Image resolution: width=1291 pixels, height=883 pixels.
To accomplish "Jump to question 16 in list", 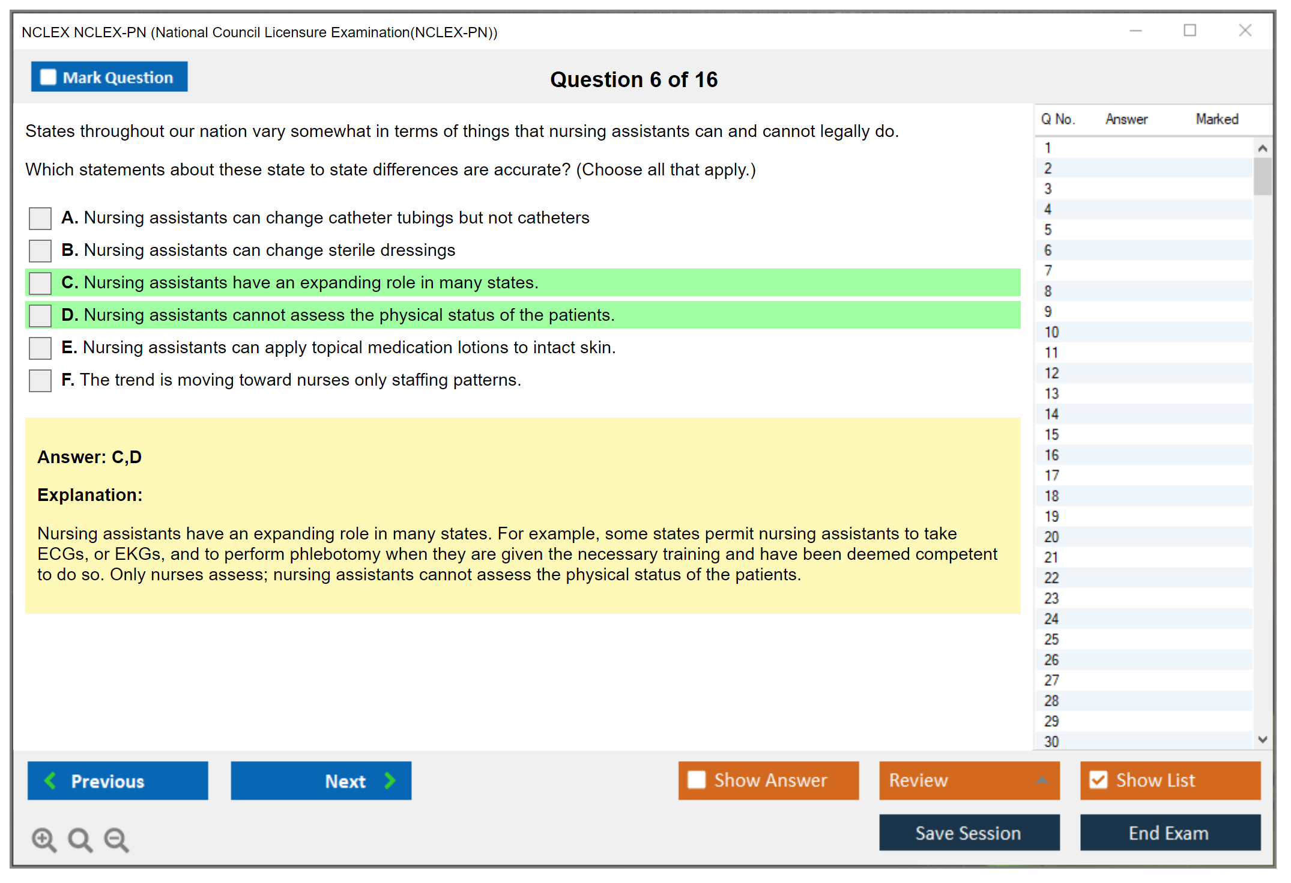I will coord(1051,455).
